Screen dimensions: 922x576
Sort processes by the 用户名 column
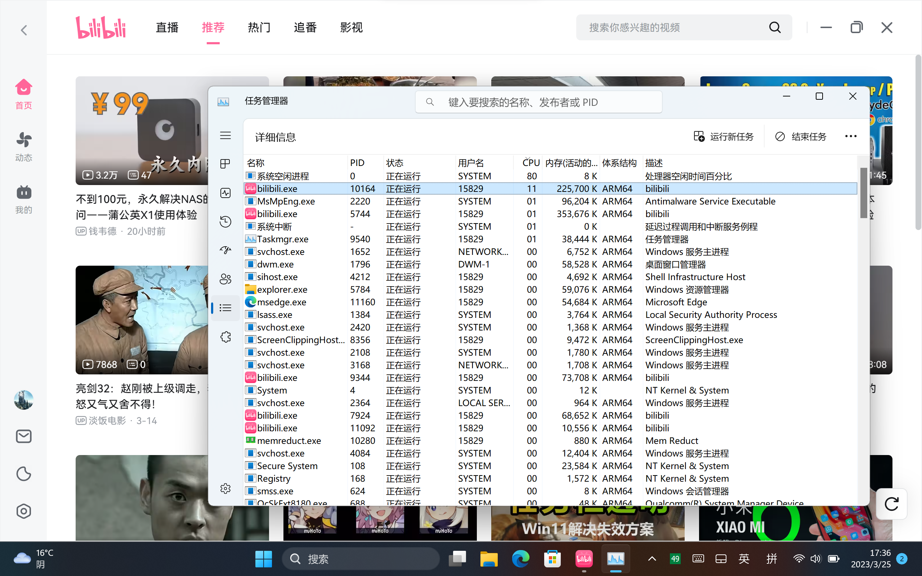click(x=484, y=163)
